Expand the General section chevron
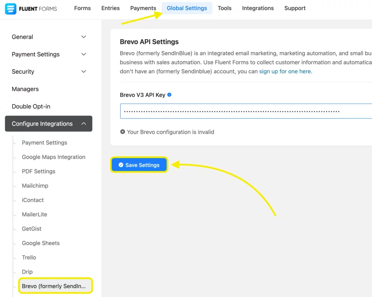 [x=84, y=37]
